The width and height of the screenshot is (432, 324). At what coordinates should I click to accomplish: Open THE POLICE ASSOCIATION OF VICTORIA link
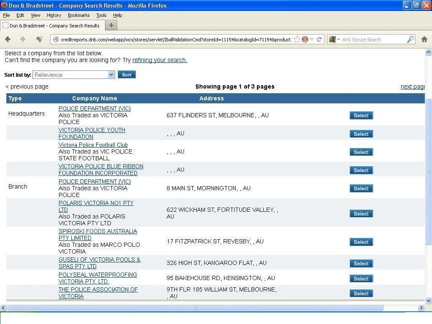point(98,293)
